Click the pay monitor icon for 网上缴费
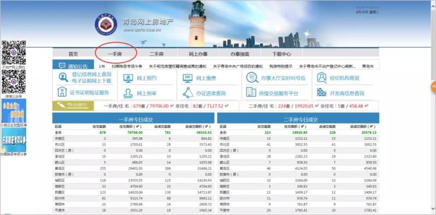Screen dimensions: 436x215 click(188, 78)
